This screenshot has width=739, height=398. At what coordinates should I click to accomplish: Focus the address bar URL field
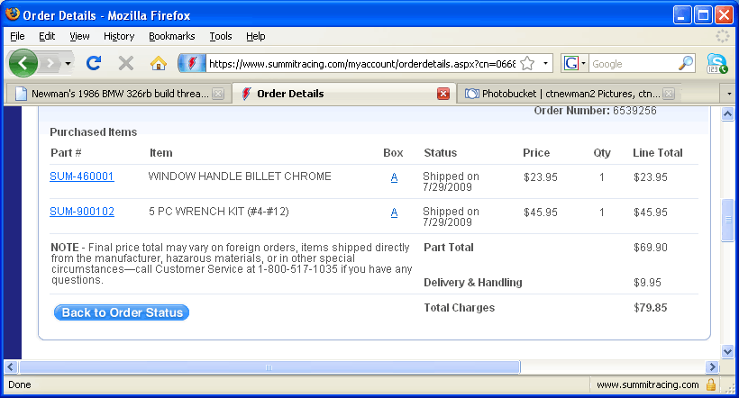pos(362,64)
